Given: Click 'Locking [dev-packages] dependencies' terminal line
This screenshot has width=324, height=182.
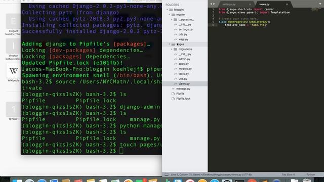Looking at the screenshot, I should click(83, 50).
